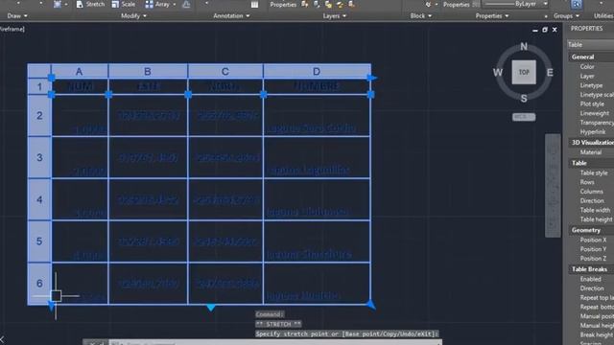Expand the Modify panel dropdown

pyautogui.click(x=133, y=16)
